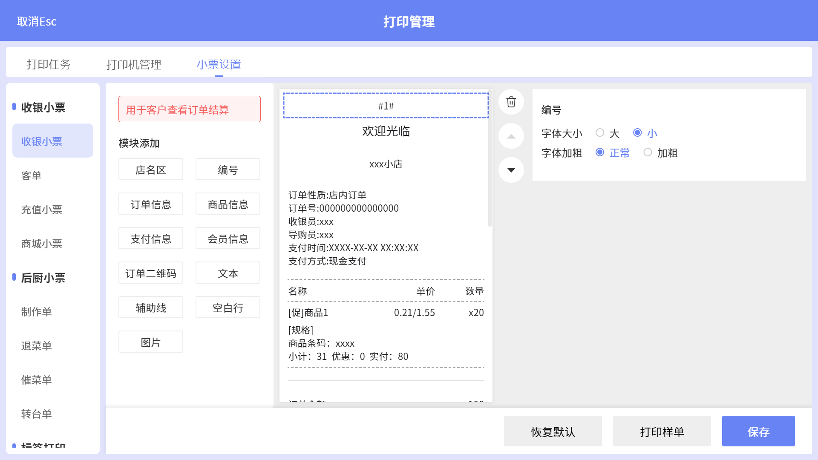Add the 辅助线 module

tap(151, 308)
